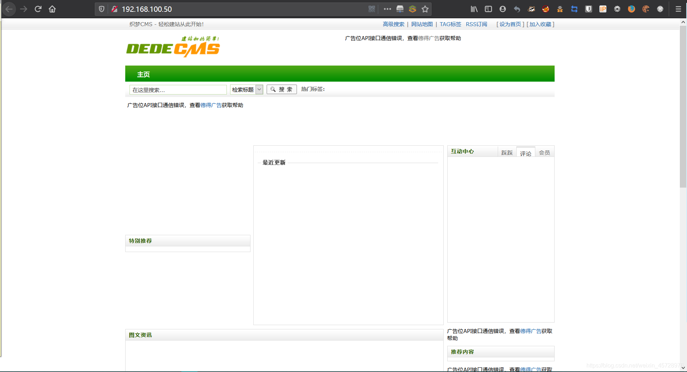Bookmark this page with the star icon

(425, 9)
